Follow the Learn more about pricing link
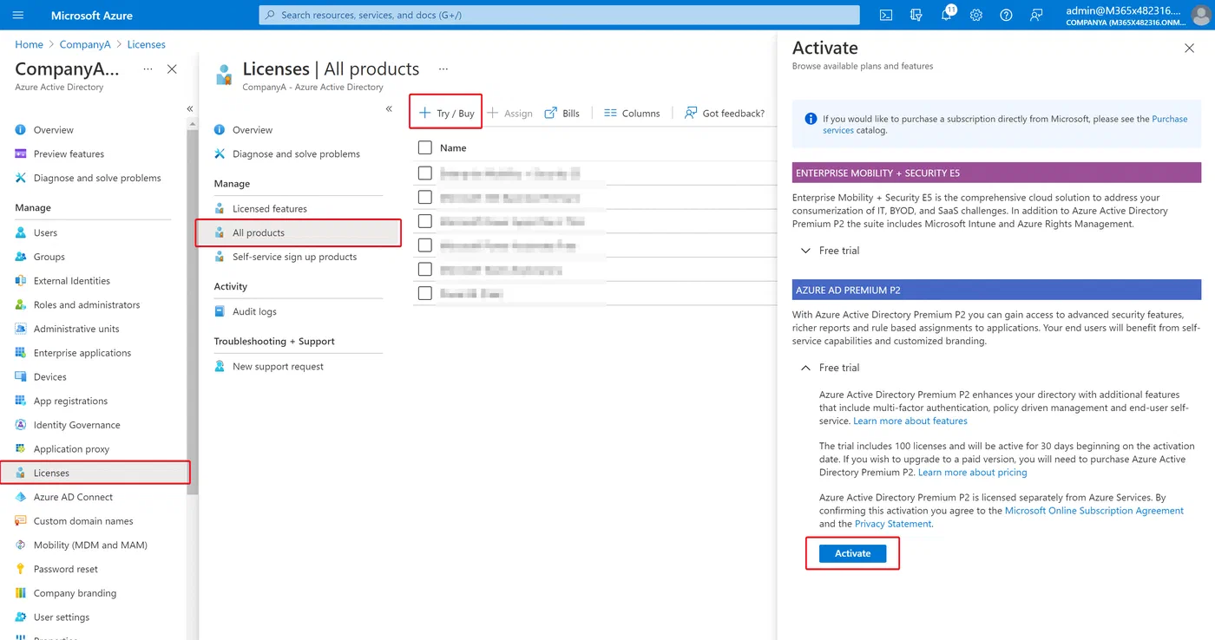 972,473
